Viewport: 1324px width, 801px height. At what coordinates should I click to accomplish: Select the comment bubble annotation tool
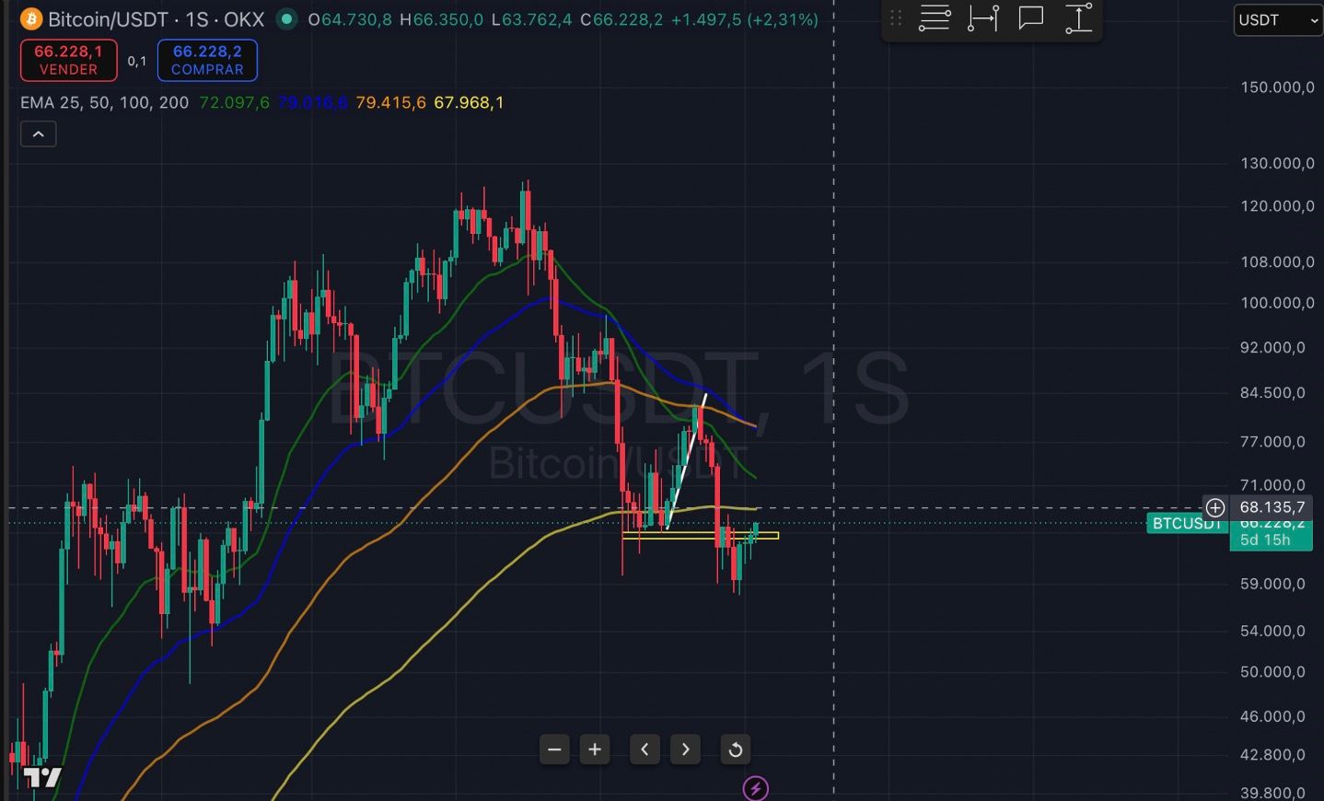[1031, 18]
